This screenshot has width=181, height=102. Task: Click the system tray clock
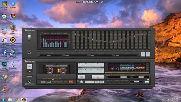[175, 100]
